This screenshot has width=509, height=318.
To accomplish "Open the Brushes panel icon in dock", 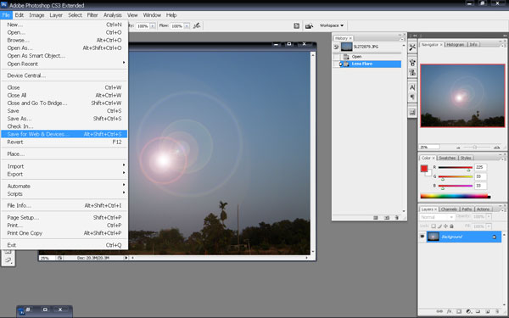I will [412, 63].
